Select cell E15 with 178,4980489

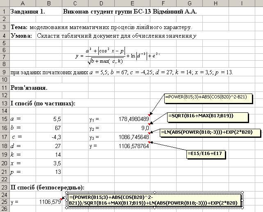click(x=132, y=119)
